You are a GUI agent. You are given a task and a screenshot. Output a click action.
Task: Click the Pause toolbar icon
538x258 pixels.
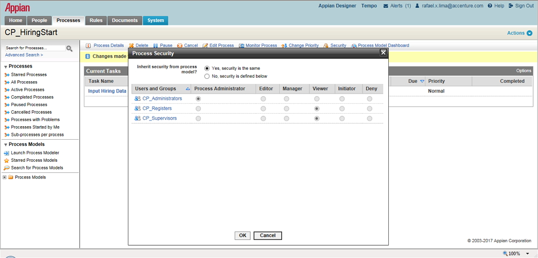tap(155, 46)
